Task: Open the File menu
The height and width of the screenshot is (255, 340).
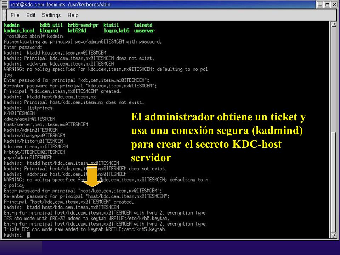Action: (x=15, y=15)
